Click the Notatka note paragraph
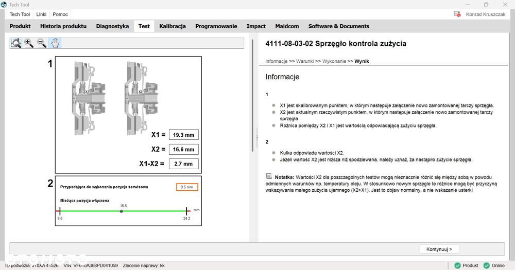Image resolution: width=515 pixels, height=270 pixels. (381, 184)
